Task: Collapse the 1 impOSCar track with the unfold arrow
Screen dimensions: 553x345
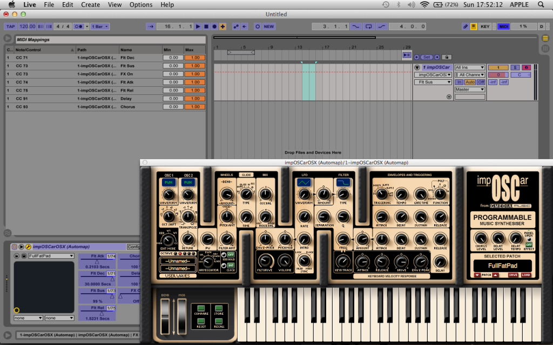Action: click(417, 67)
